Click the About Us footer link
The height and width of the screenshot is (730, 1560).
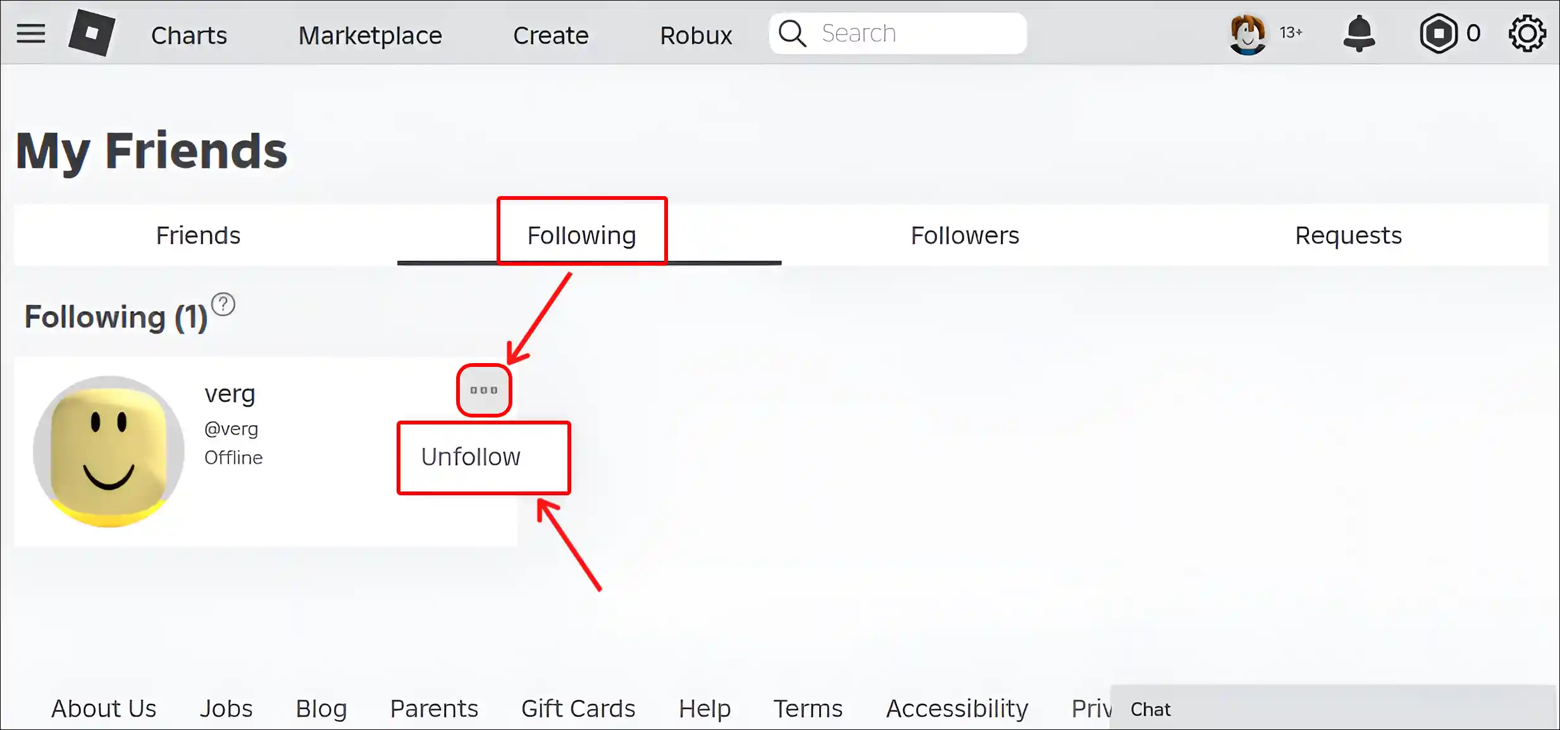[x=104, y=708]
